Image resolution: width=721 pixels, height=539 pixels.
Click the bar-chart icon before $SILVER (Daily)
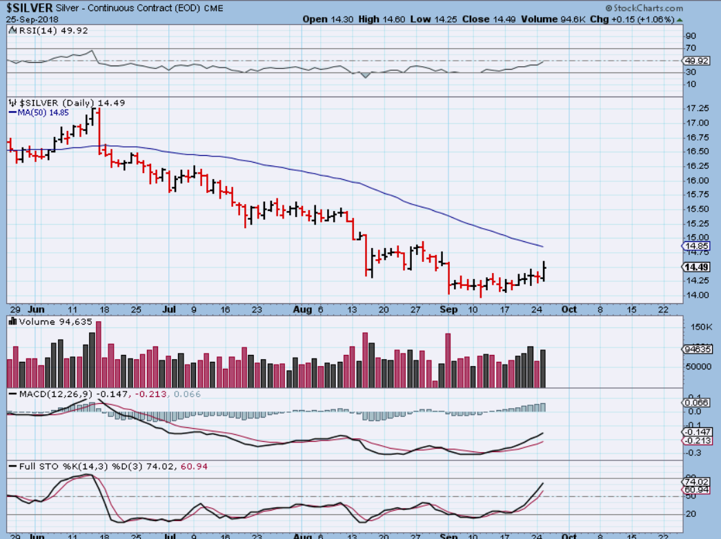pos(12,103)
